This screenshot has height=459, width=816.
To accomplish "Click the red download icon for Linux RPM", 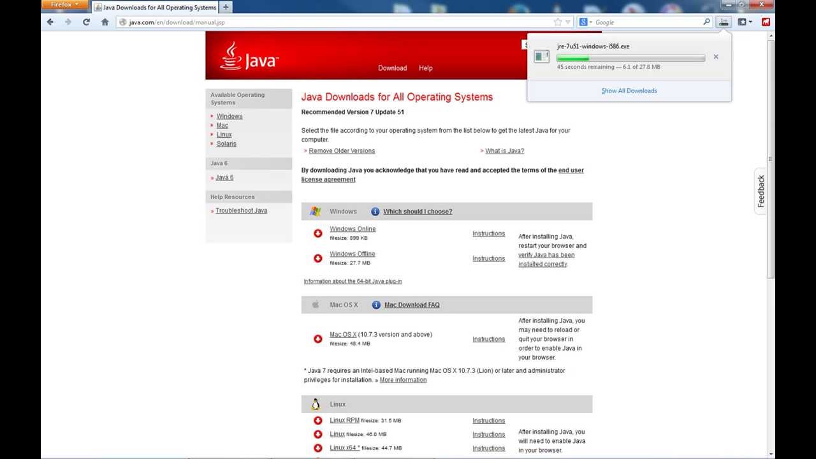I will [x=318, y=420].
